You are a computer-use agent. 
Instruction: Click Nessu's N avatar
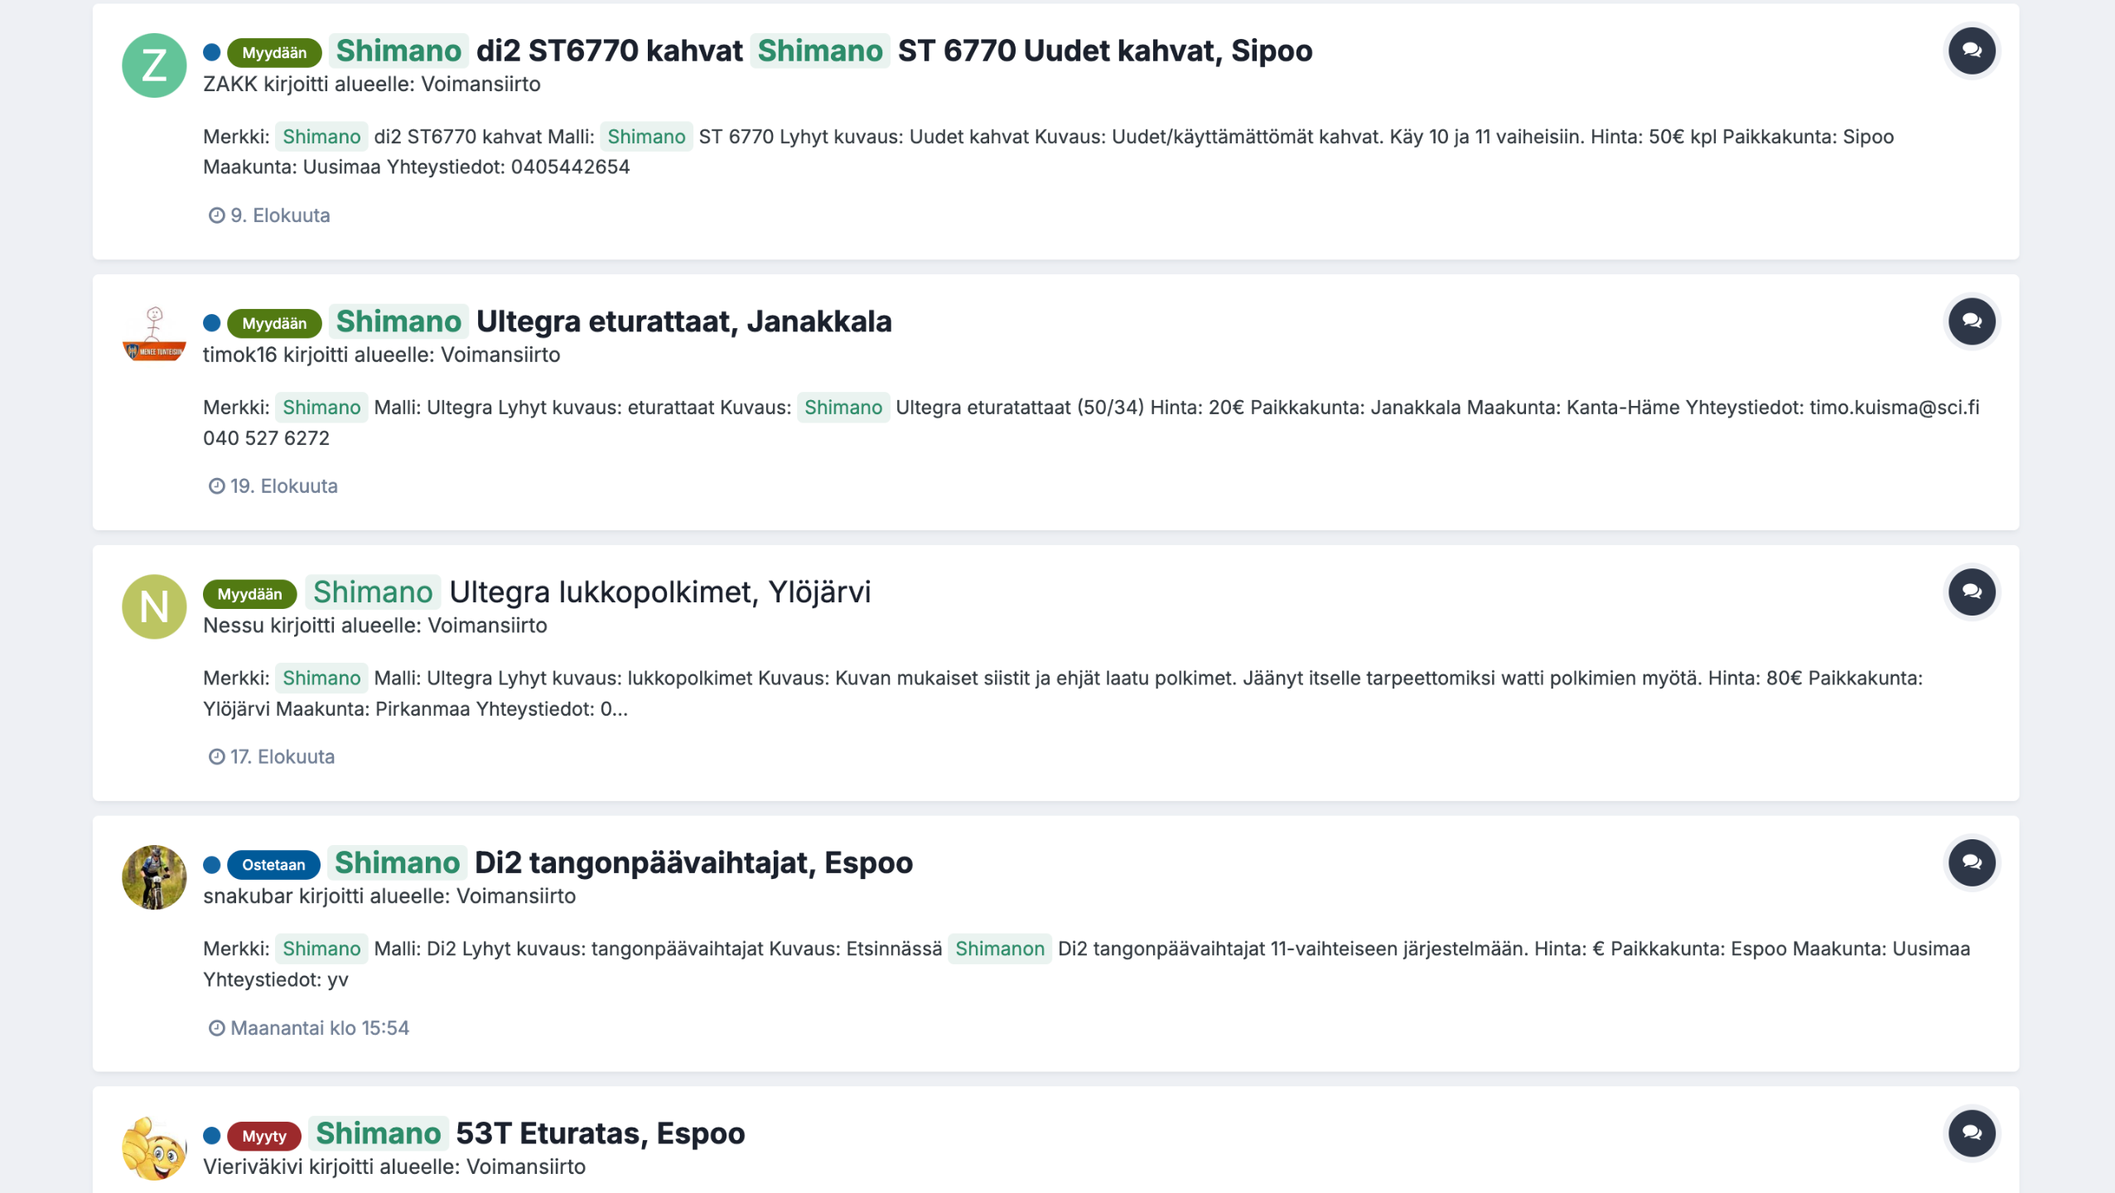click(154, 606)
